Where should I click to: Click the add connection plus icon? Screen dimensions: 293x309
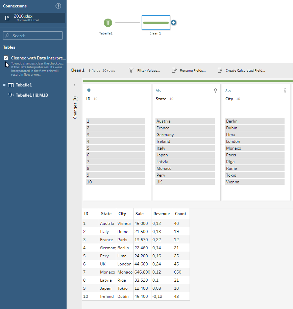[58, 6]
